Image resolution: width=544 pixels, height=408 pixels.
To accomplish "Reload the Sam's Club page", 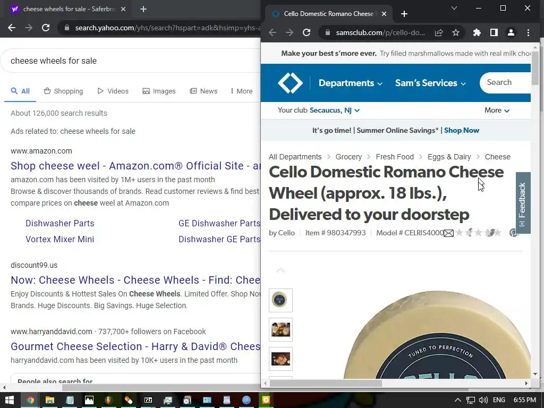I will click(307, 32).
